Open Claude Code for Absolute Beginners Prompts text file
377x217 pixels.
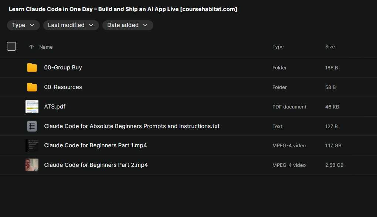click(x=132, y=126)
